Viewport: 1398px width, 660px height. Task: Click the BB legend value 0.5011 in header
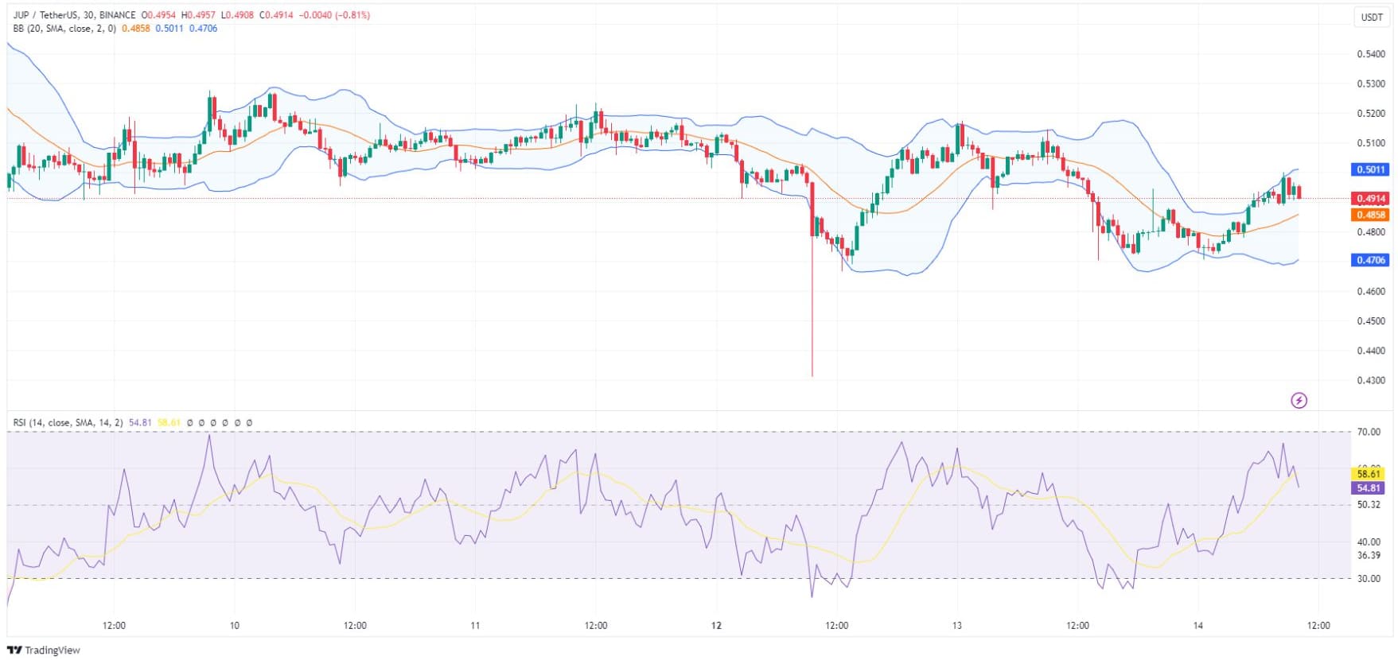point(169,29)
